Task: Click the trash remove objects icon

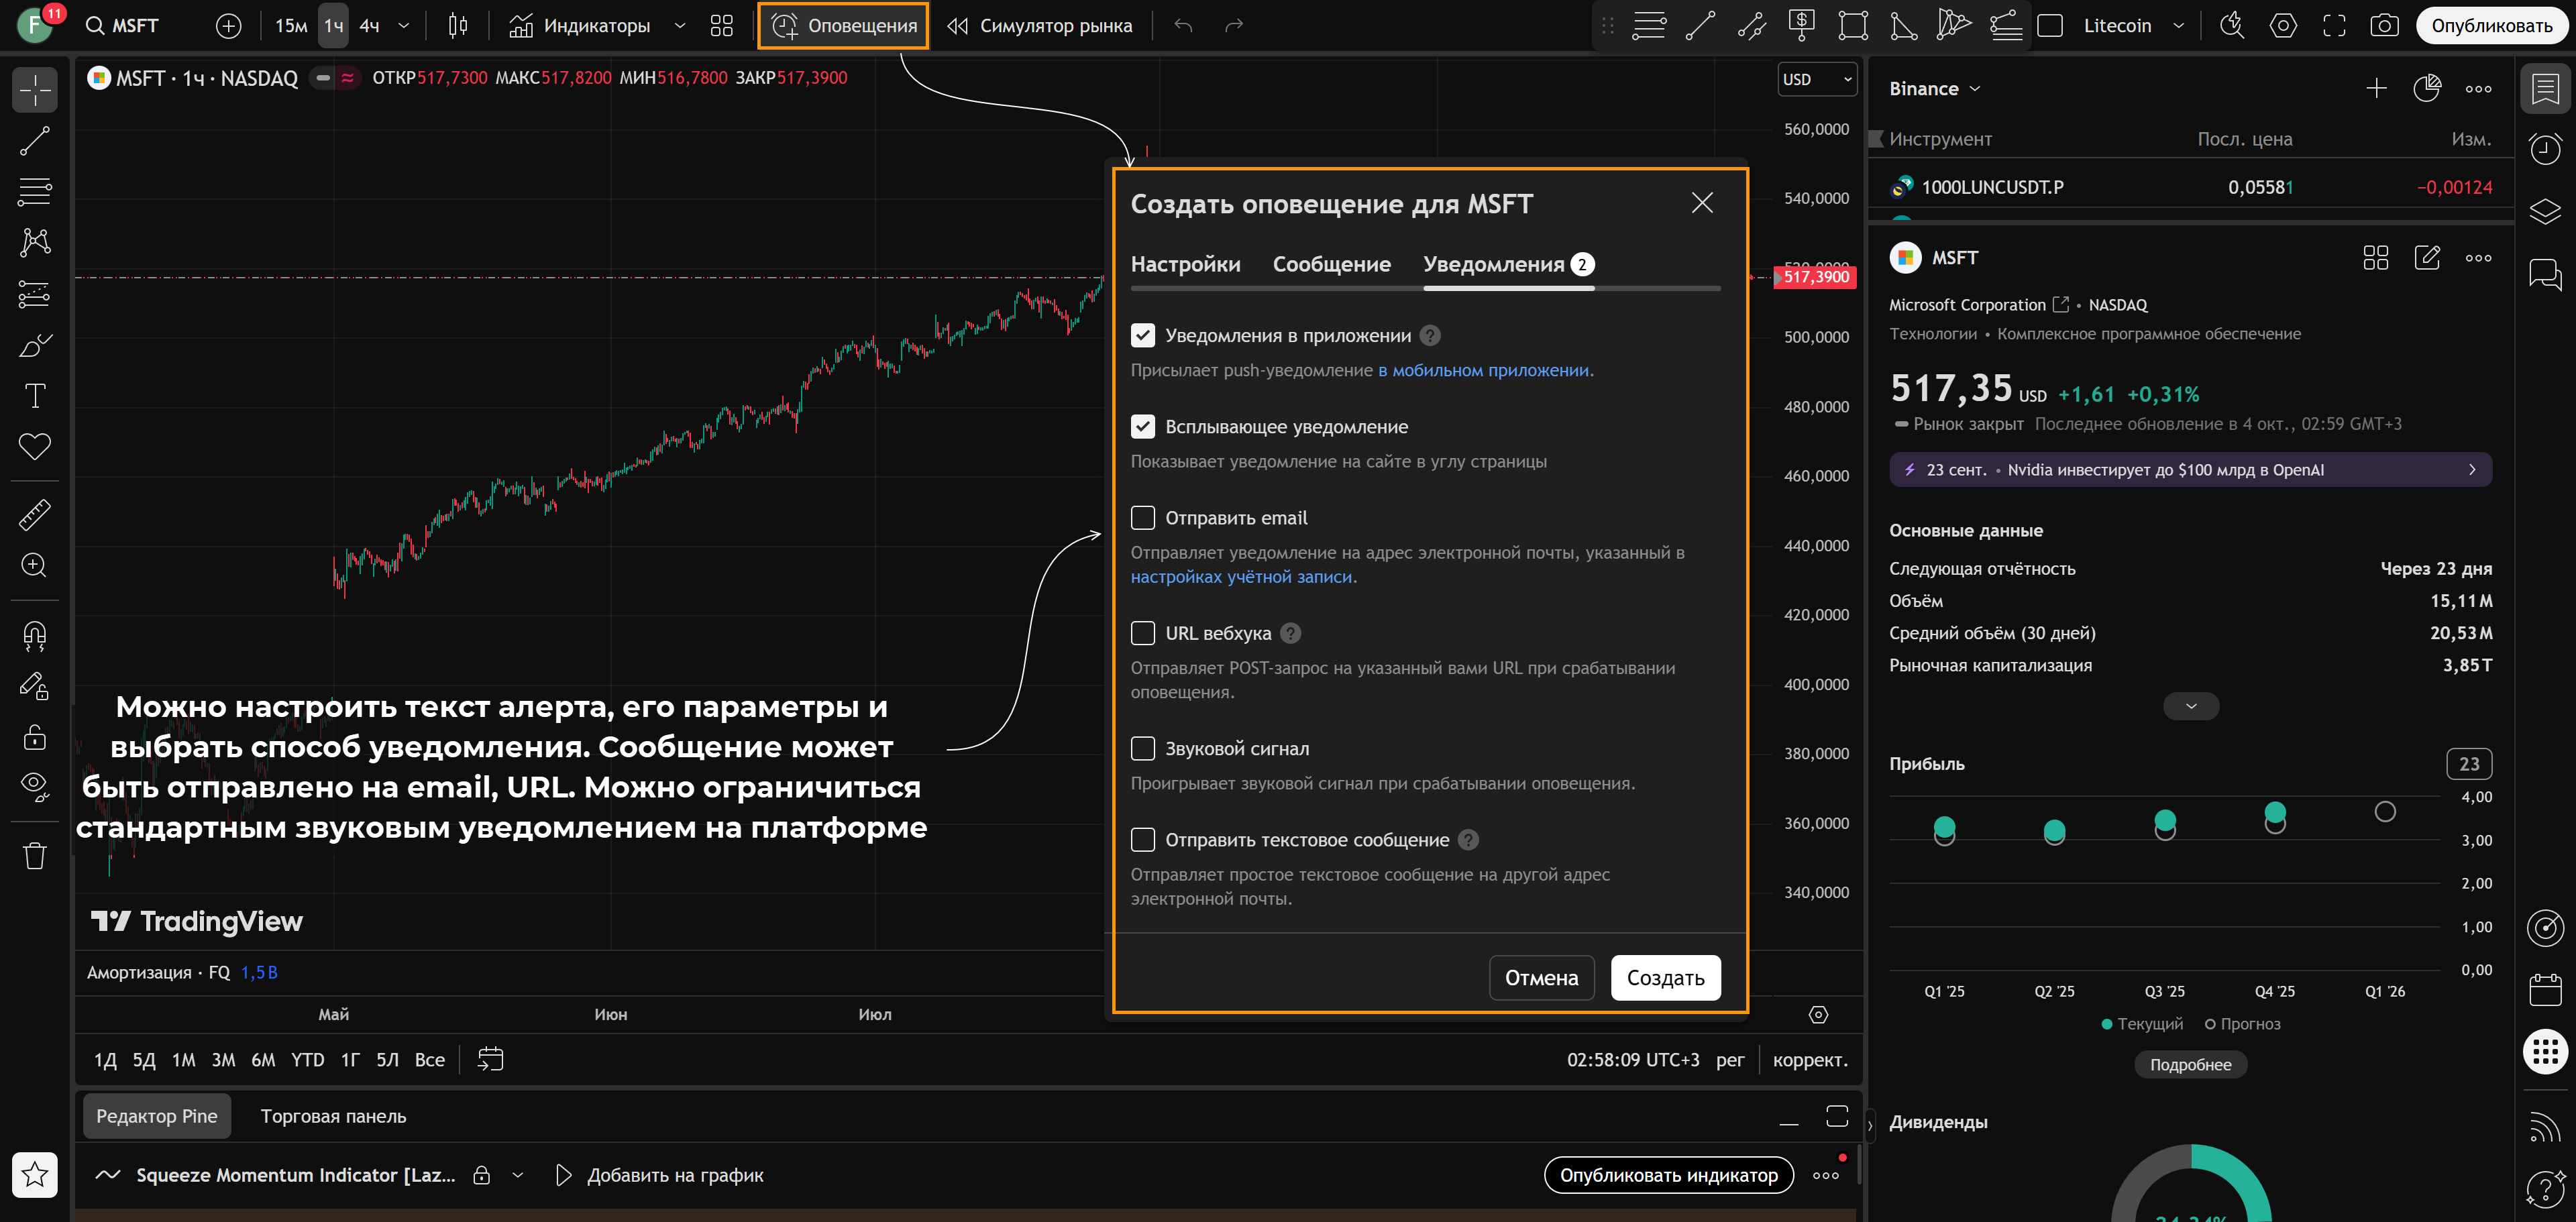Action: click(x=35, y=856)
